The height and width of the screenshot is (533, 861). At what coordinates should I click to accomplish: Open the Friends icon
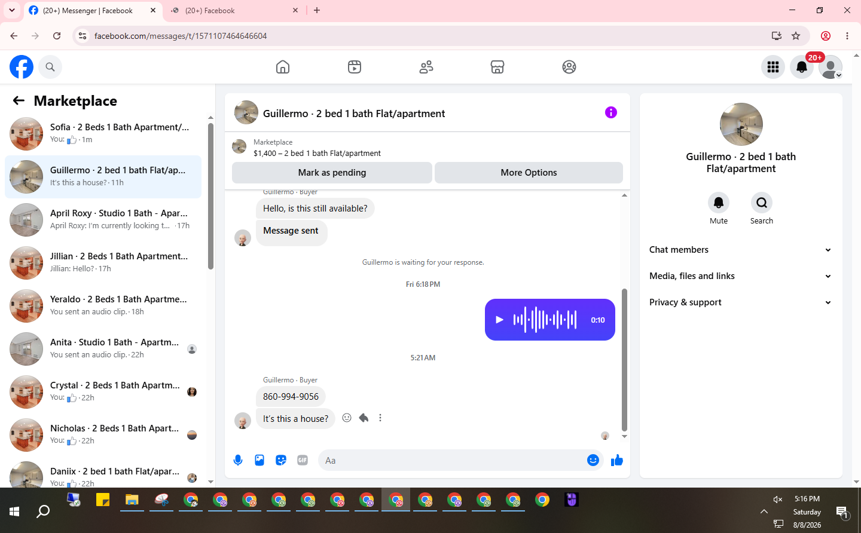pyautogui.click(x=426, y=67)
